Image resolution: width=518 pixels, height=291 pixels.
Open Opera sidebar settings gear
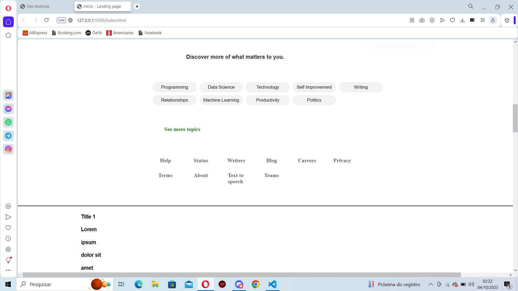(x=8, y=250)
